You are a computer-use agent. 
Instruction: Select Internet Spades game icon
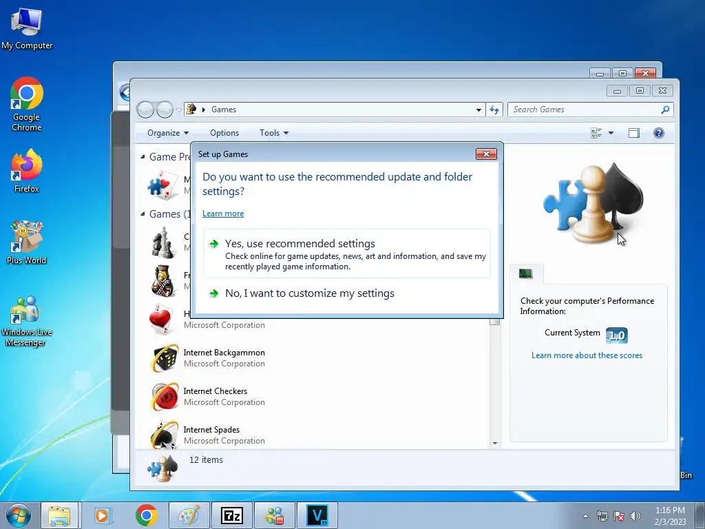tap(164, 435)
